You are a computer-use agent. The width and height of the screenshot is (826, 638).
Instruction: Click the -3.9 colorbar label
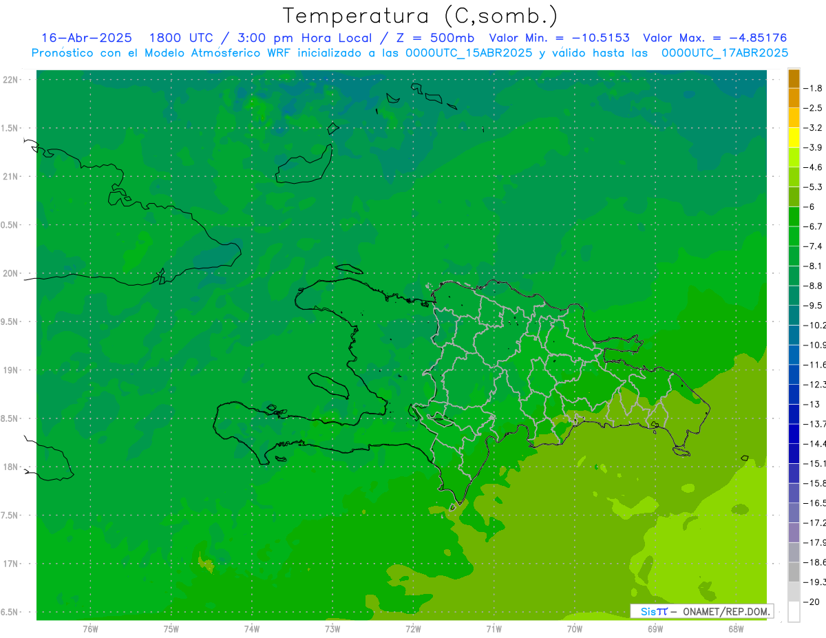pyautogui.click(x=813, y=147)
